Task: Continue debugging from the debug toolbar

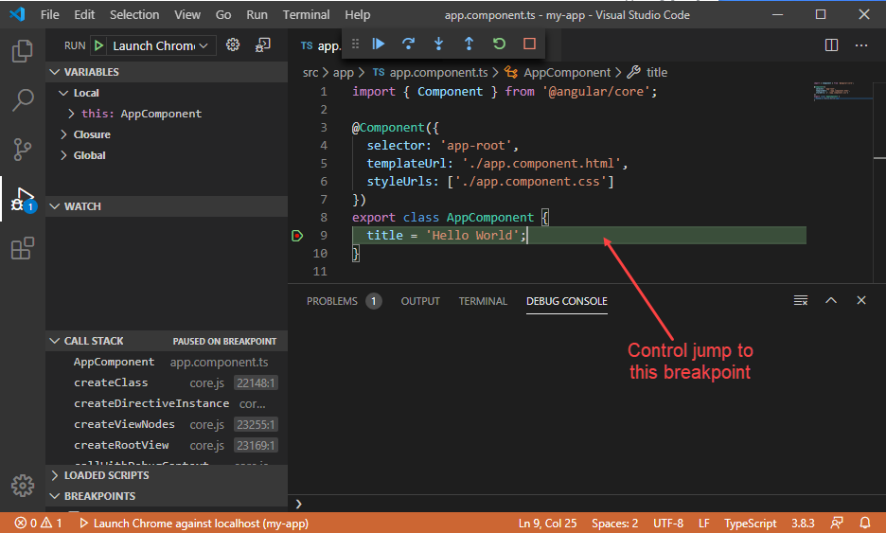Action: [x=379, y=44]
